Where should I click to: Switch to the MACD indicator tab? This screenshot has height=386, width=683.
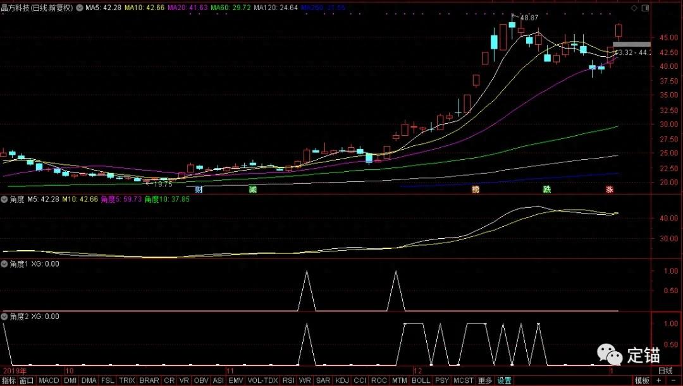[49, 381]
